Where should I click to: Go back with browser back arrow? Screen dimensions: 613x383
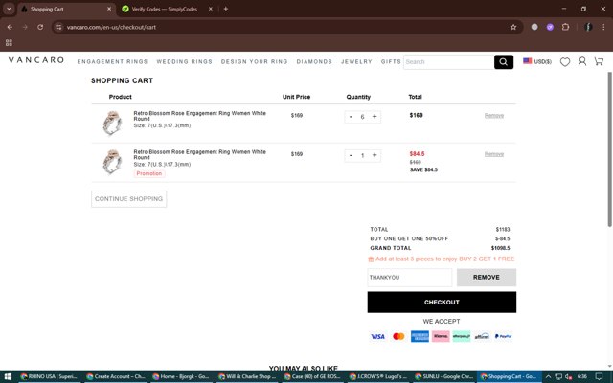click(x=10, y=27)
